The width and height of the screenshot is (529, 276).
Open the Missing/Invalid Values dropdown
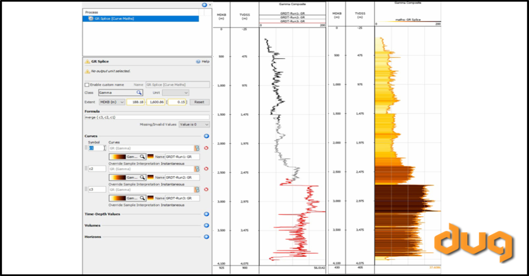(194, 124)
